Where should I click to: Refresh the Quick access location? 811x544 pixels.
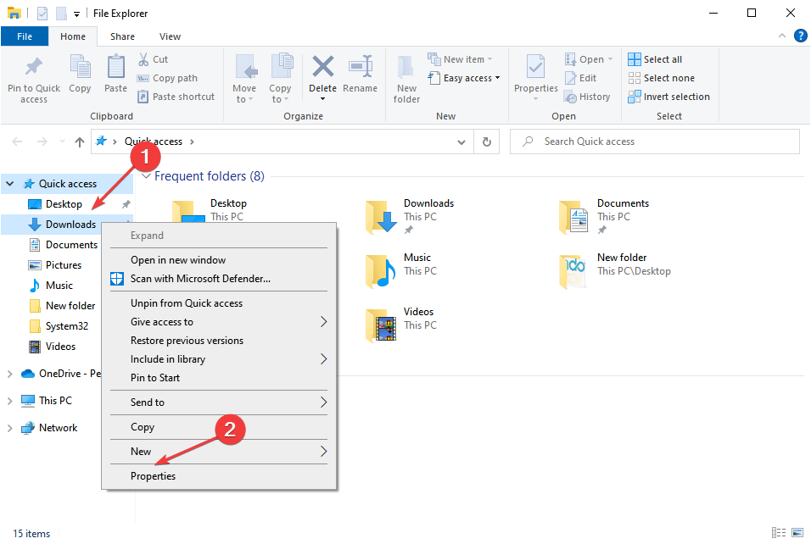click(x=486, y=142)
